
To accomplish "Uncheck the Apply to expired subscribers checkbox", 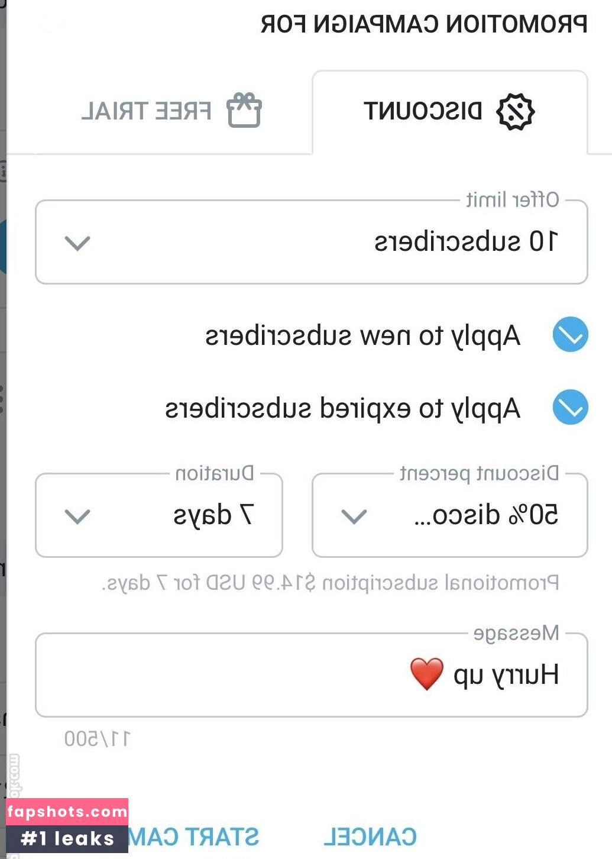I will tap(570, 408).
